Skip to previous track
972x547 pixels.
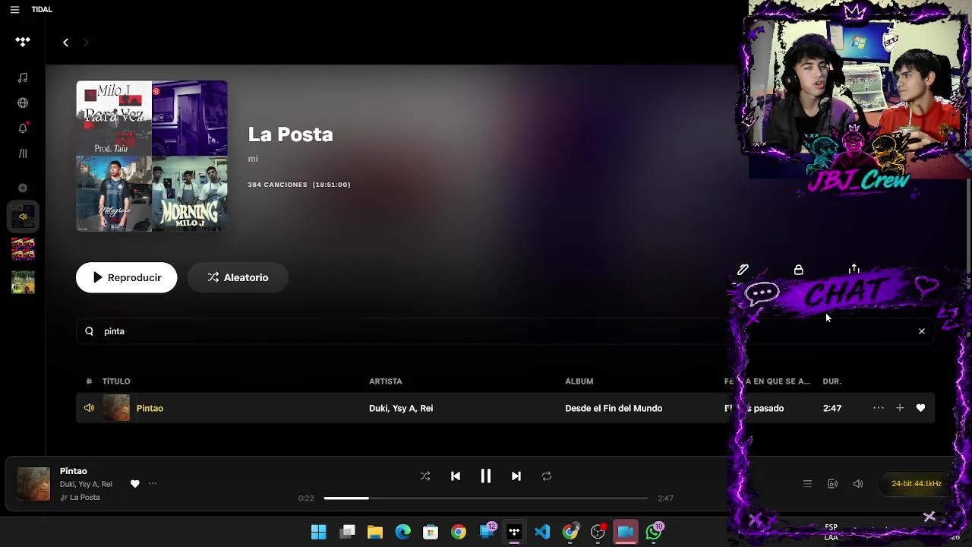(456, 476)
